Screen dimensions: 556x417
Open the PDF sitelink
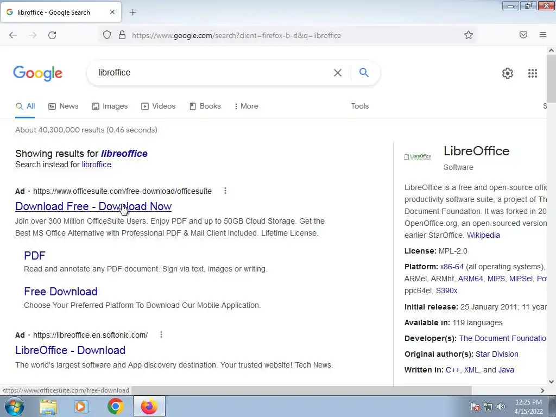pos(35,256)
